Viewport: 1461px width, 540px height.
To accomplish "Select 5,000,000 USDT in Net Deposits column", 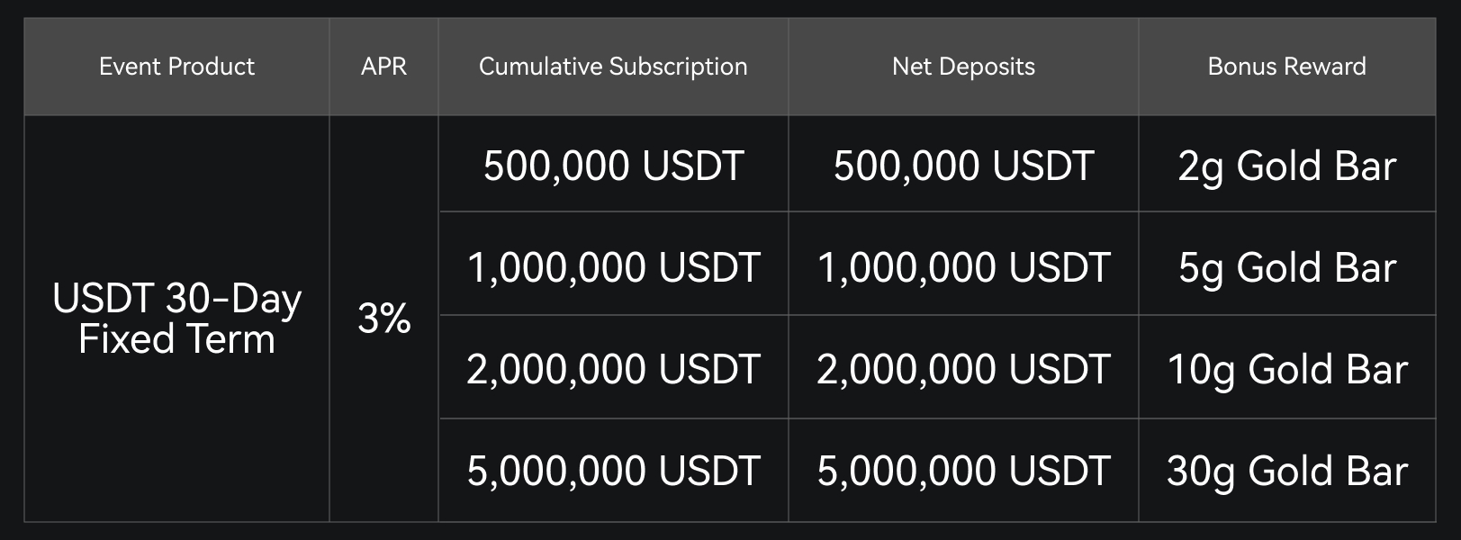I will click(963, 471).
